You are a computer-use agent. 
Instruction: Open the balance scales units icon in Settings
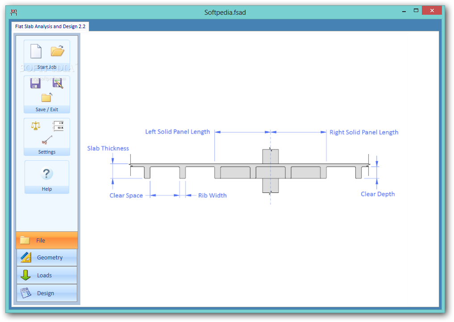(36, 125)
